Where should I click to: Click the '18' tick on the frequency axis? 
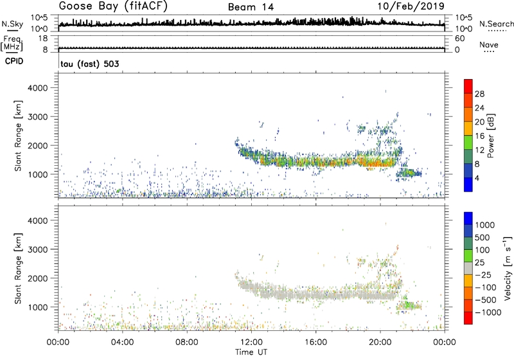coord(44,39)
